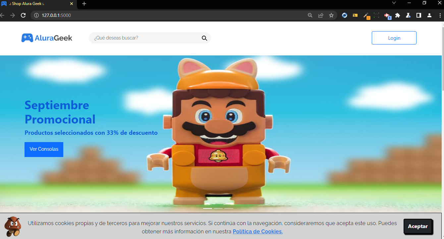
Task: View site information icon
Action: tap(36, 15)
